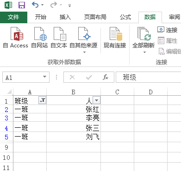Select column B header
Image resolution: width=181 pixels, height=171 pixels.
coord(74,92)
